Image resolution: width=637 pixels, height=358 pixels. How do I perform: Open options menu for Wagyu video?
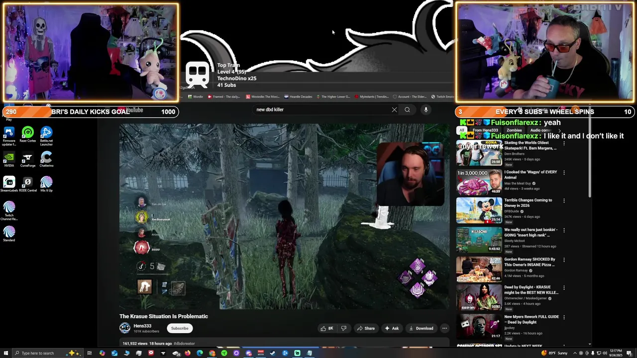564,173
